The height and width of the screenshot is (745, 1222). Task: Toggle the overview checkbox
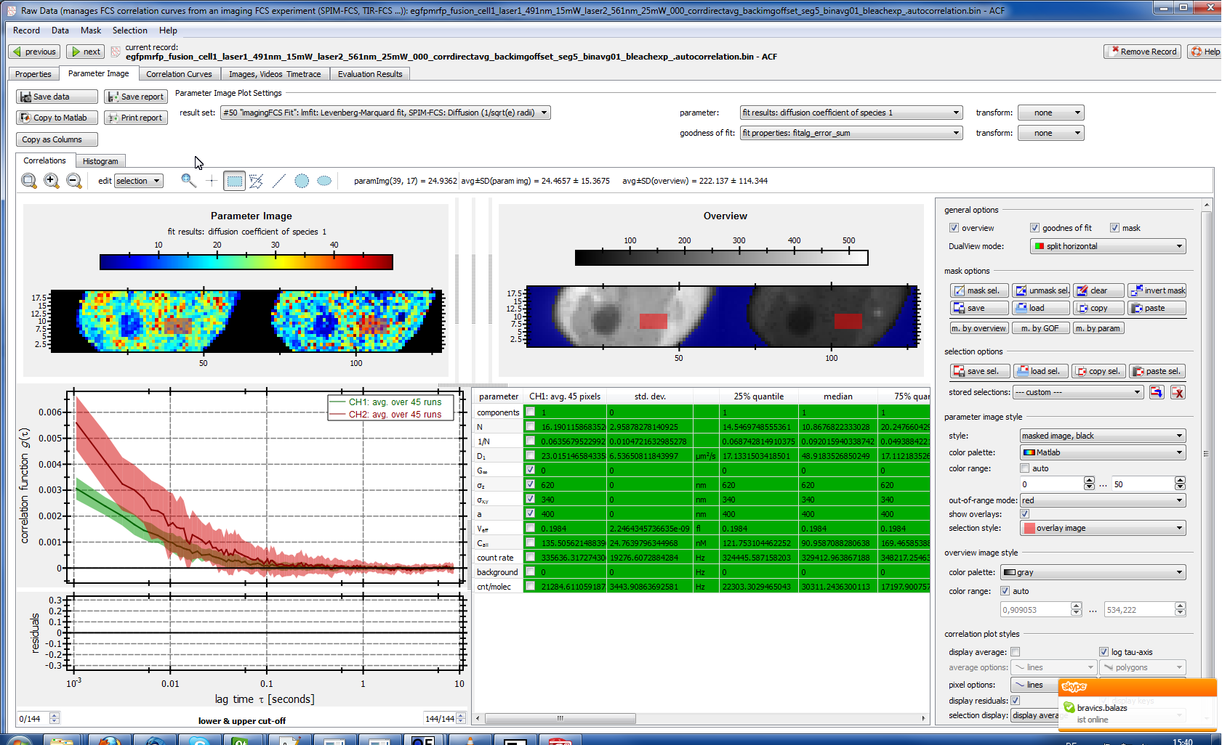954,228
